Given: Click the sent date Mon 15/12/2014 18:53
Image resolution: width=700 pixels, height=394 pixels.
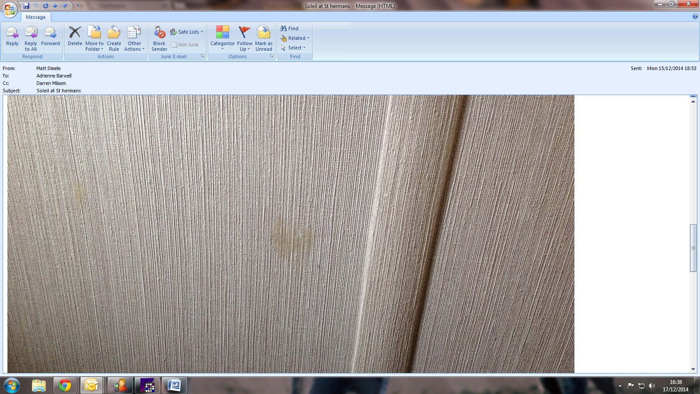Looking at the screenshot, I should click(x=672, y=68).
